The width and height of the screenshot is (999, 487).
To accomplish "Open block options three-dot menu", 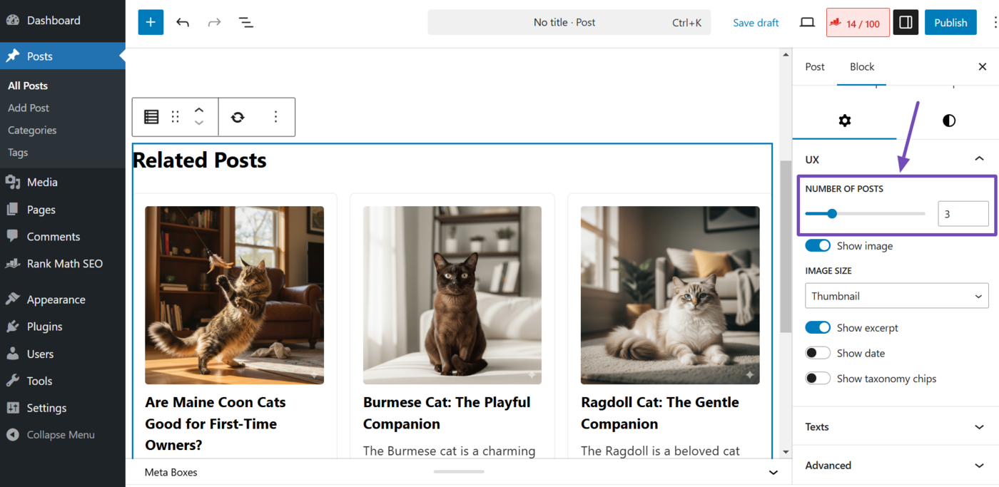I will point(275,117).
